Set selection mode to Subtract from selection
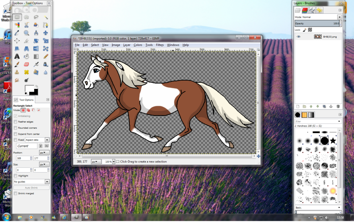 click(x=33, y=110)
